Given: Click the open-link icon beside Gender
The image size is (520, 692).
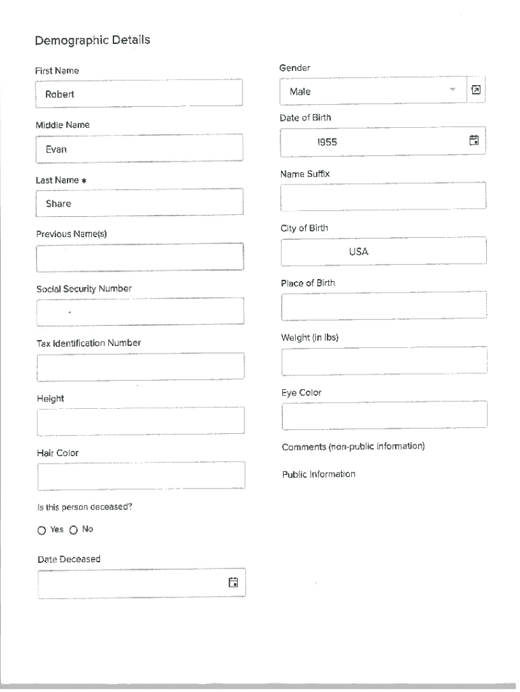Looking at the screenshot, I should [x=476, y=91].
